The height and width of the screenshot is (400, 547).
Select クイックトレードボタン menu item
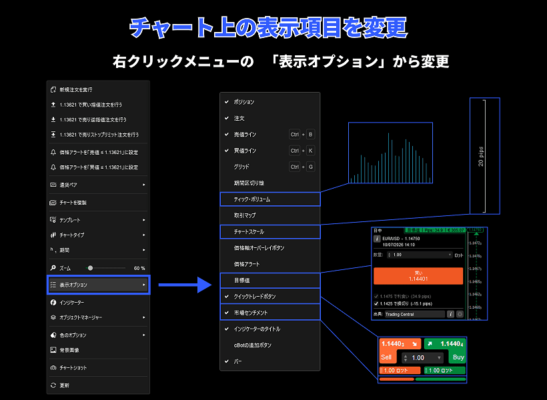tap(270, 297)
